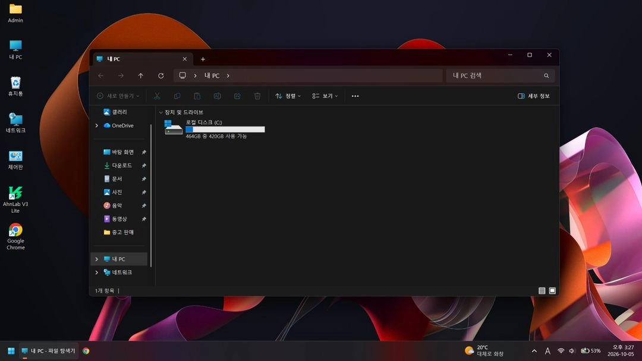
Task: Open the 보기 view dropdown
Action: coord(325,96)
